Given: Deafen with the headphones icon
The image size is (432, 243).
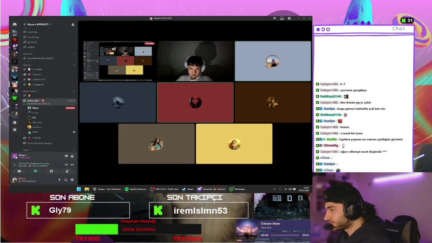Looking at the screenshot, I should click(65, 180).
